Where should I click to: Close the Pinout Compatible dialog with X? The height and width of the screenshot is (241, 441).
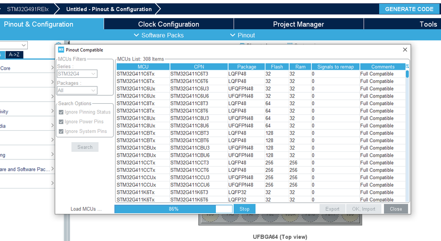[x=405, y=49]
